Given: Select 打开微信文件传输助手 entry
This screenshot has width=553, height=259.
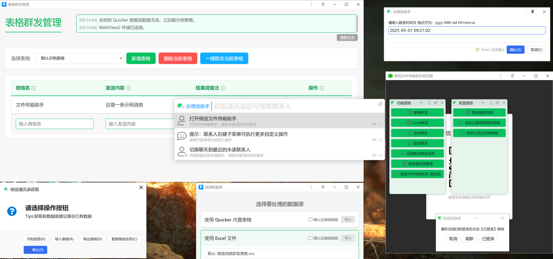Looking at the screenshot, I should (279, 121).
